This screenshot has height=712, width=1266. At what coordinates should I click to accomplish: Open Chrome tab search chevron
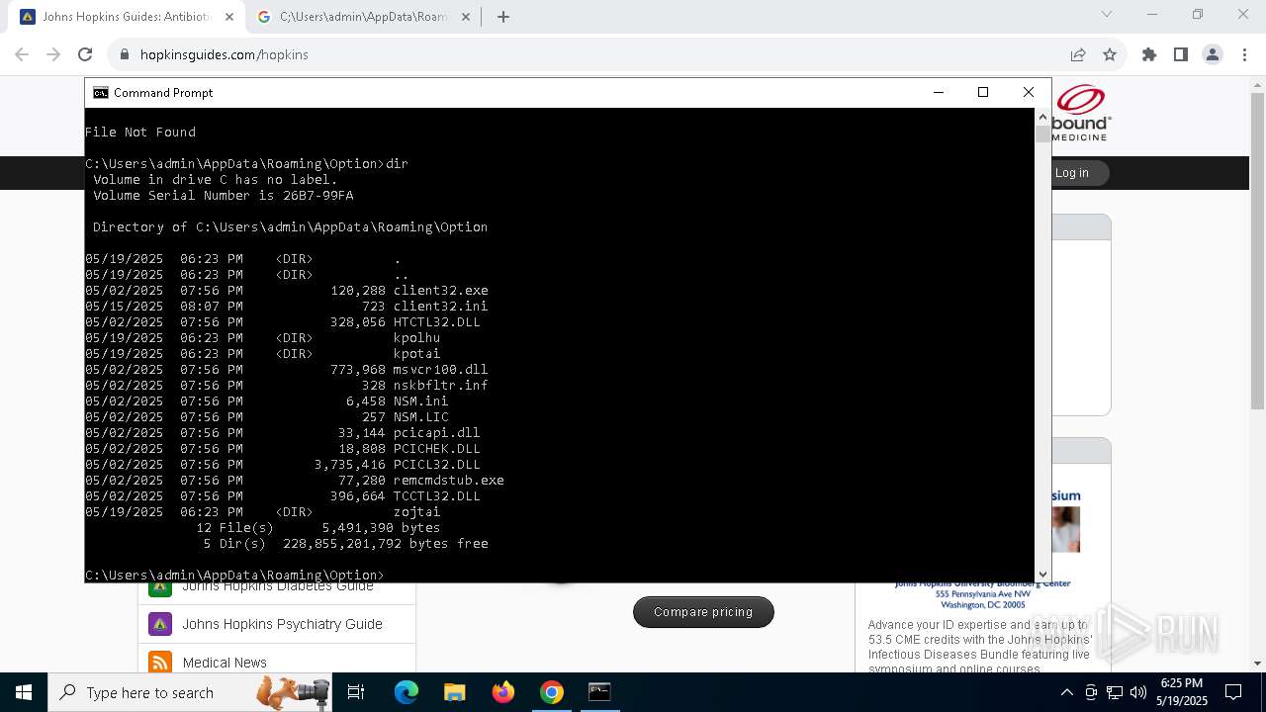1107,14
